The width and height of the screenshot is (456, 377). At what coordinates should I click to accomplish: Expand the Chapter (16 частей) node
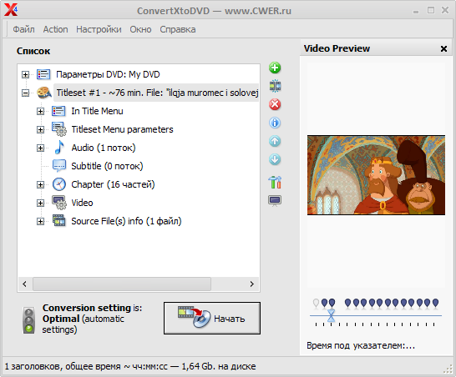40,184
